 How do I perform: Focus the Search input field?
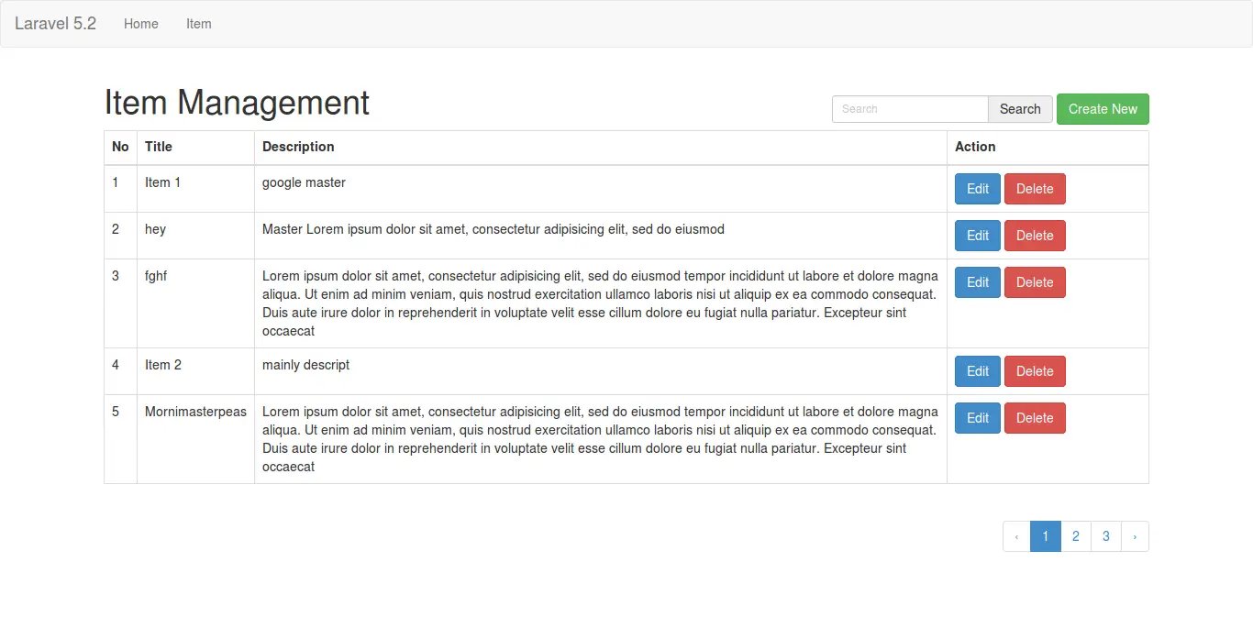[x=909, y=109]
